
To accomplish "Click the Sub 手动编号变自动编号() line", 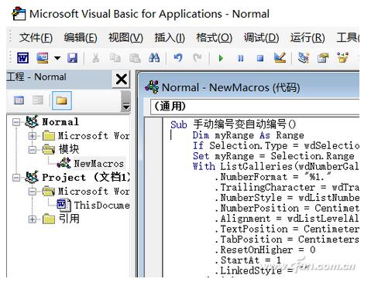I will (233, 124).
